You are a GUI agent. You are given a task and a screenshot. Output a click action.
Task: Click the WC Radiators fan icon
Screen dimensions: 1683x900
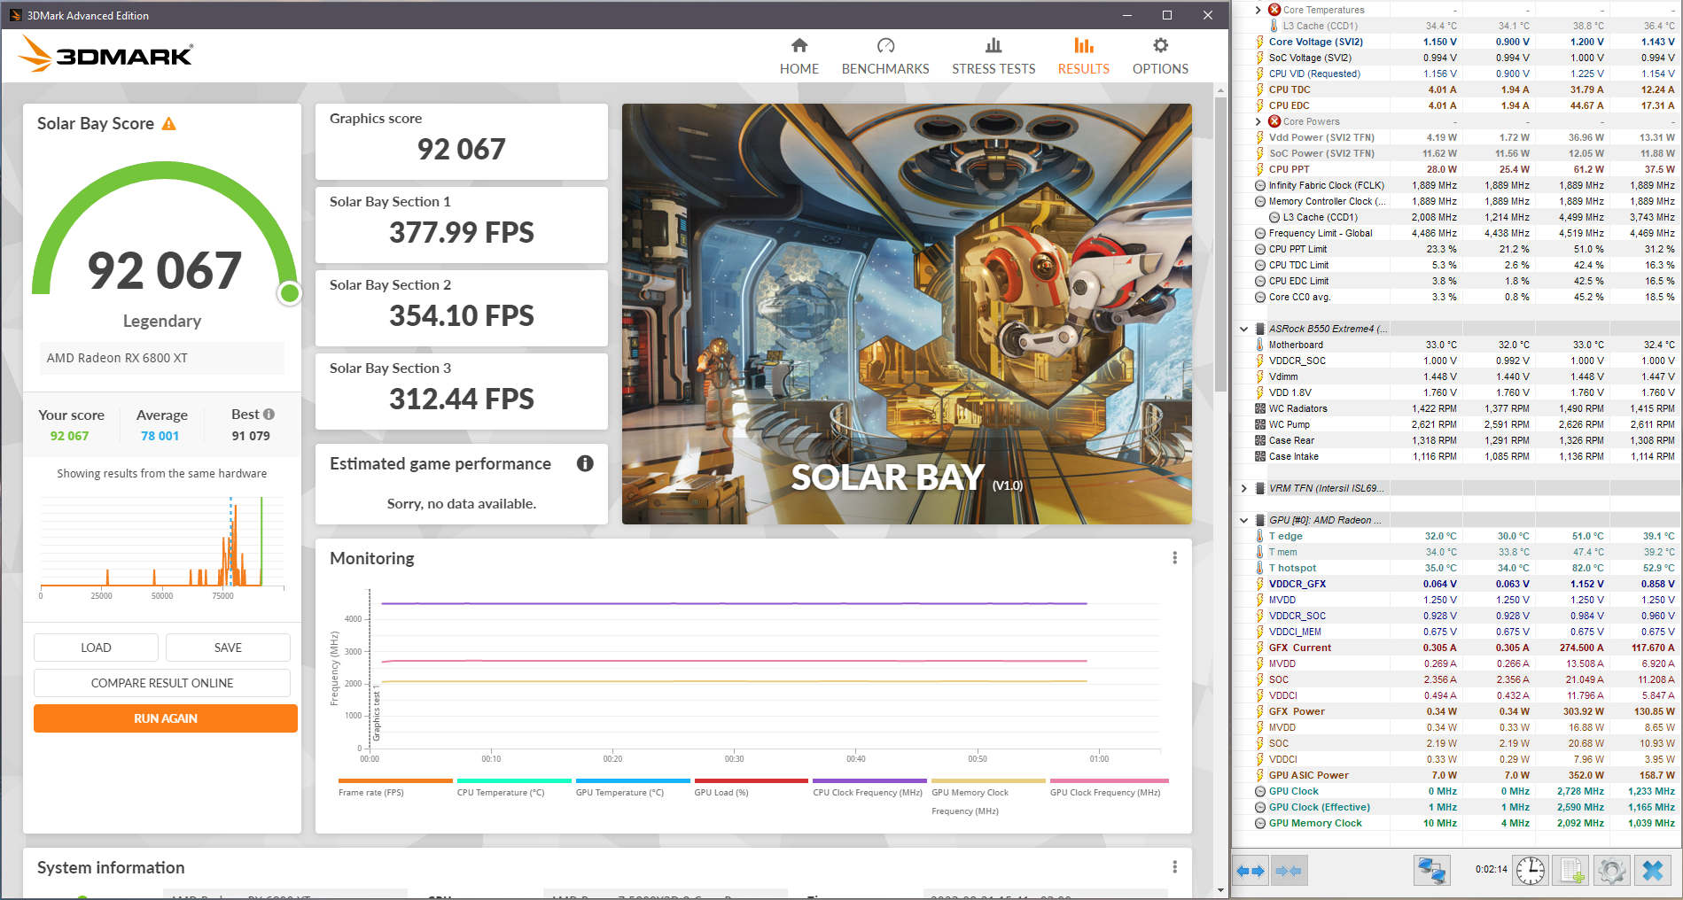[x=1260, y=408]
